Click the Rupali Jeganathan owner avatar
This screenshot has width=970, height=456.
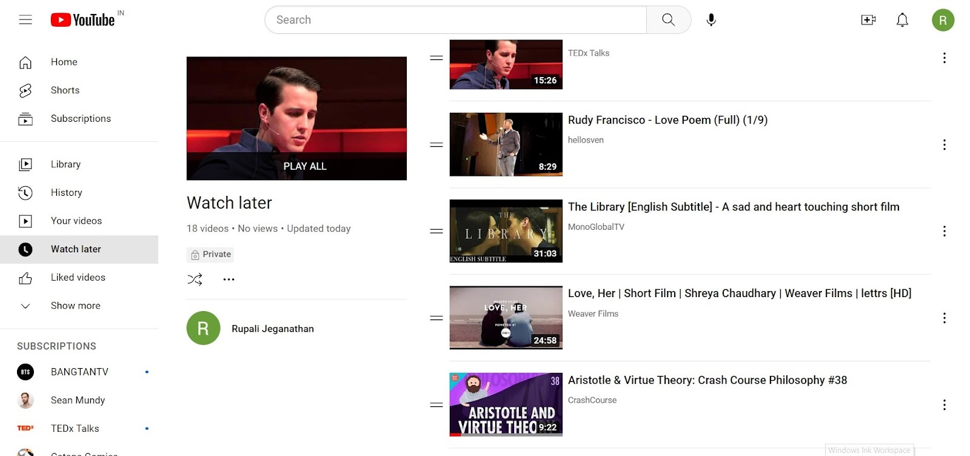pos(203,328)
